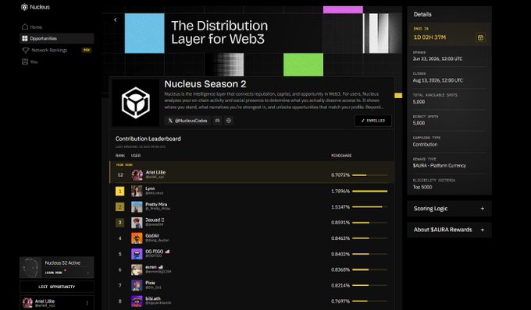531x310 pixels.
Task: Click bibi.eth's avatar
Action: [137, 301]
